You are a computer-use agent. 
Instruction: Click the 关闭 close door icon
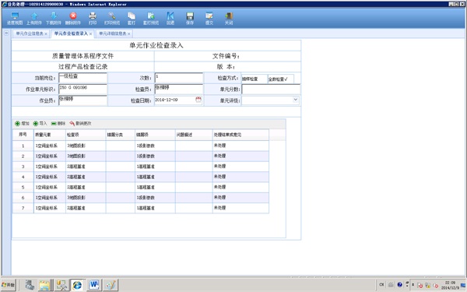(x=229, y=18)
